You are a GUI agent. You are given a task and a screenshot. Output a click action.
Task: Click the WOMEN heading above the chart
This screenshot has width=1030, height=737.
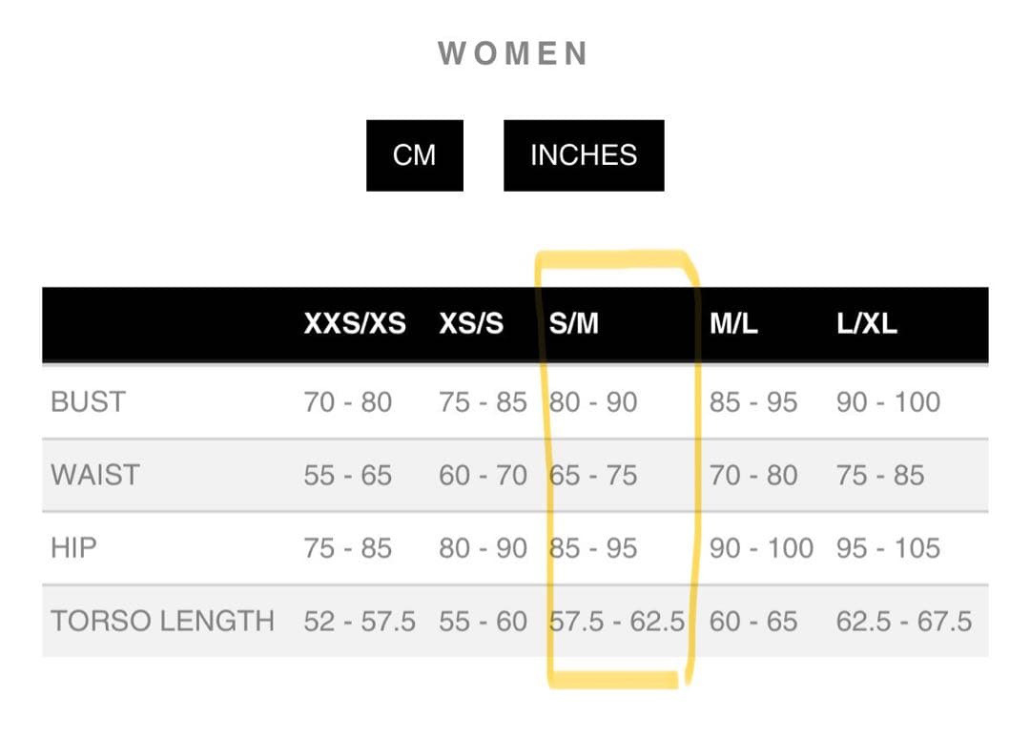[513, 53]
